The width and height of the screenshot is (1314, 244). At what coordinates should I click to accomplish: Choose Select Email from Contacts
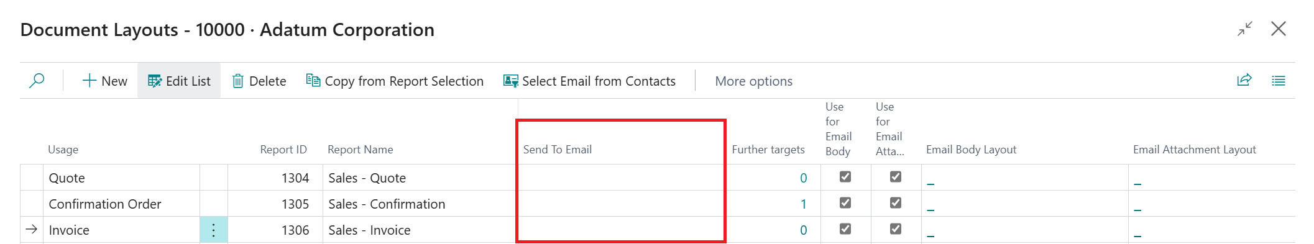point(589,81)
